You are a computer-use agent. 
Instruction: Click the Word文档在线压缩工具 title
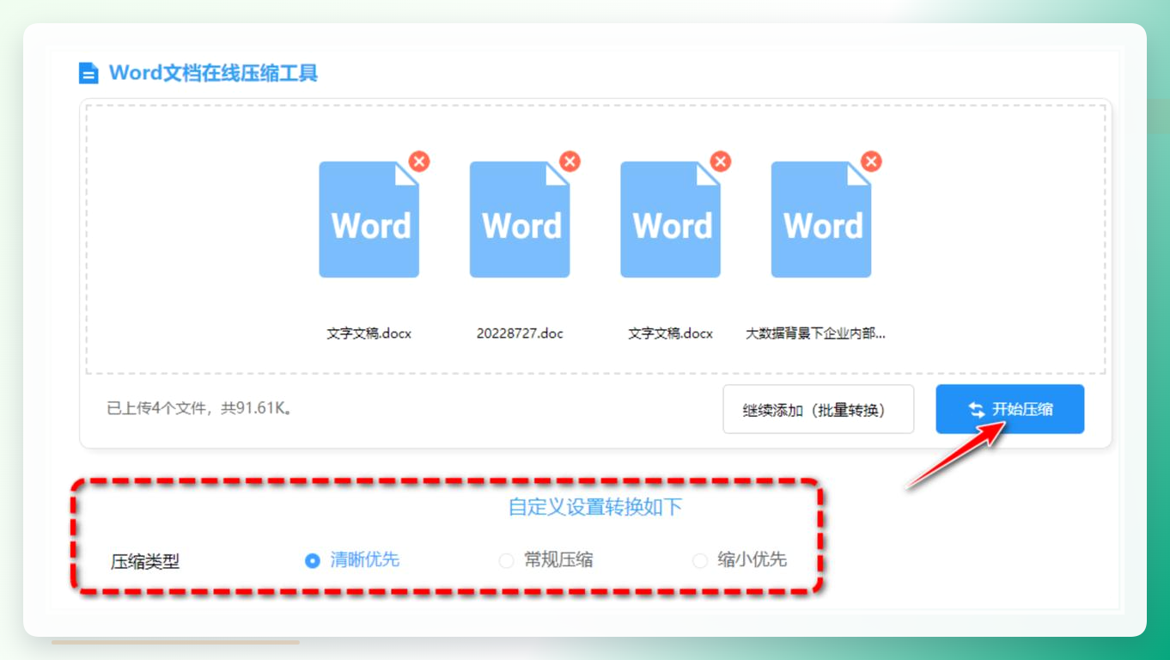(x=213, y=73)
